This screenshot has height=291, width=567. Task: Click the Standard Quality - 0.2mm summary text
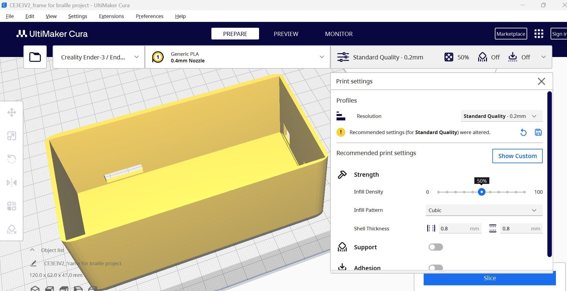(x=388, y=57)
